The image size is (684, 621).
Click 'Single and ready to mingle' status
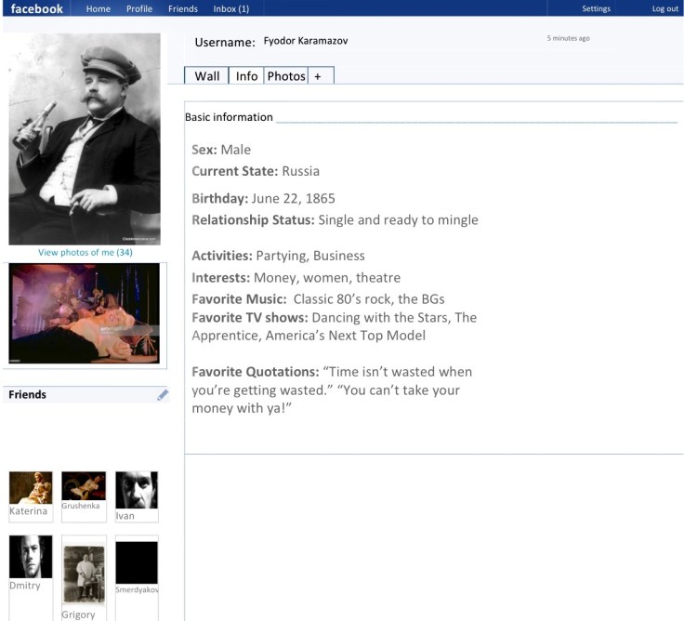(399, 220)
